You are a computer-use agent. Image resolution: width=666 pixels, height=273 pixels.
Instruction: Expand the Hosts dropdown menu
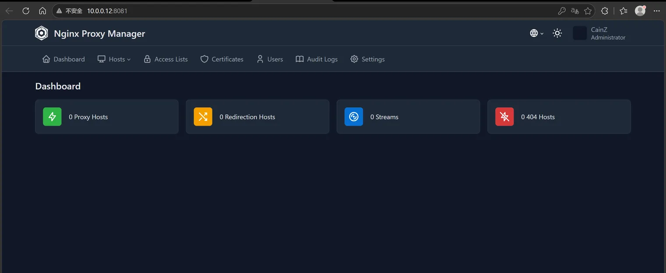114,59
